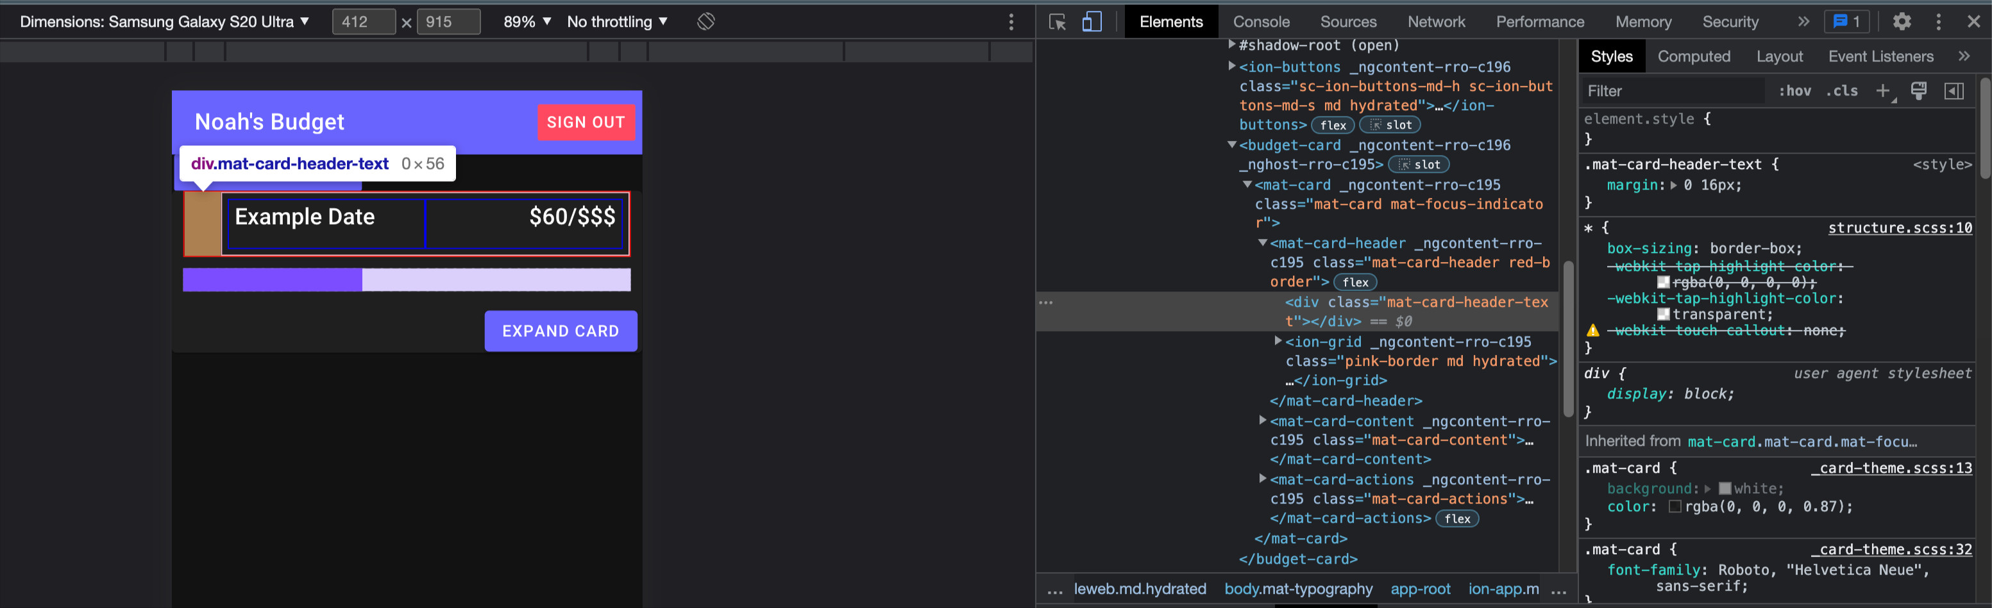Click the flex badge on mat-card-header
Viewport: 1992px width, 608px height.
[x=1355, y=283]
